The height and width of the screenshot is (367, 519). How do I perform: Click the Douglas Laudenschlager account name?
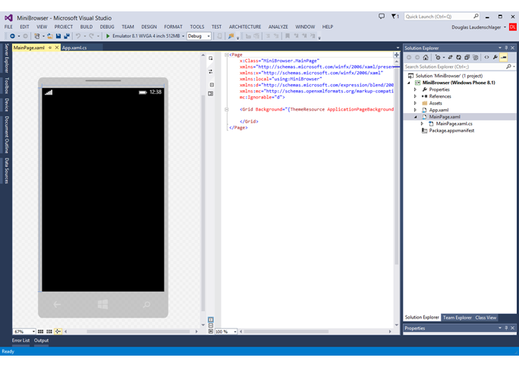point(477,27)
